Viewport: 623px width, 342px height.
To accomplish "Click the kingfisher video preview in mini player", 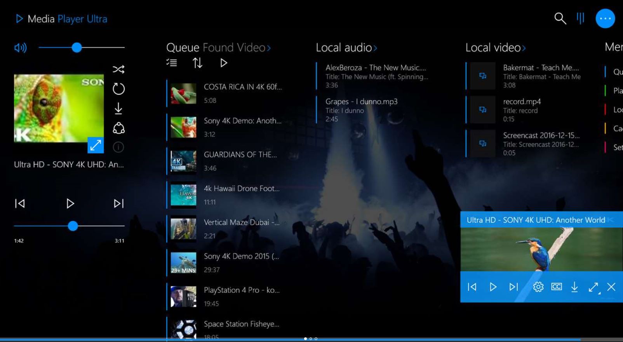I will 541,249.
